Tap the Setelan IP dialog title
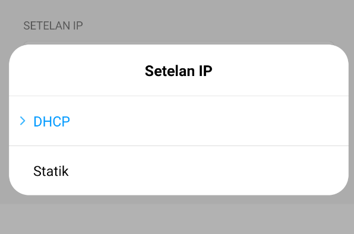The height and width of the screenshot is (234, 354). (x=179, y=71)
